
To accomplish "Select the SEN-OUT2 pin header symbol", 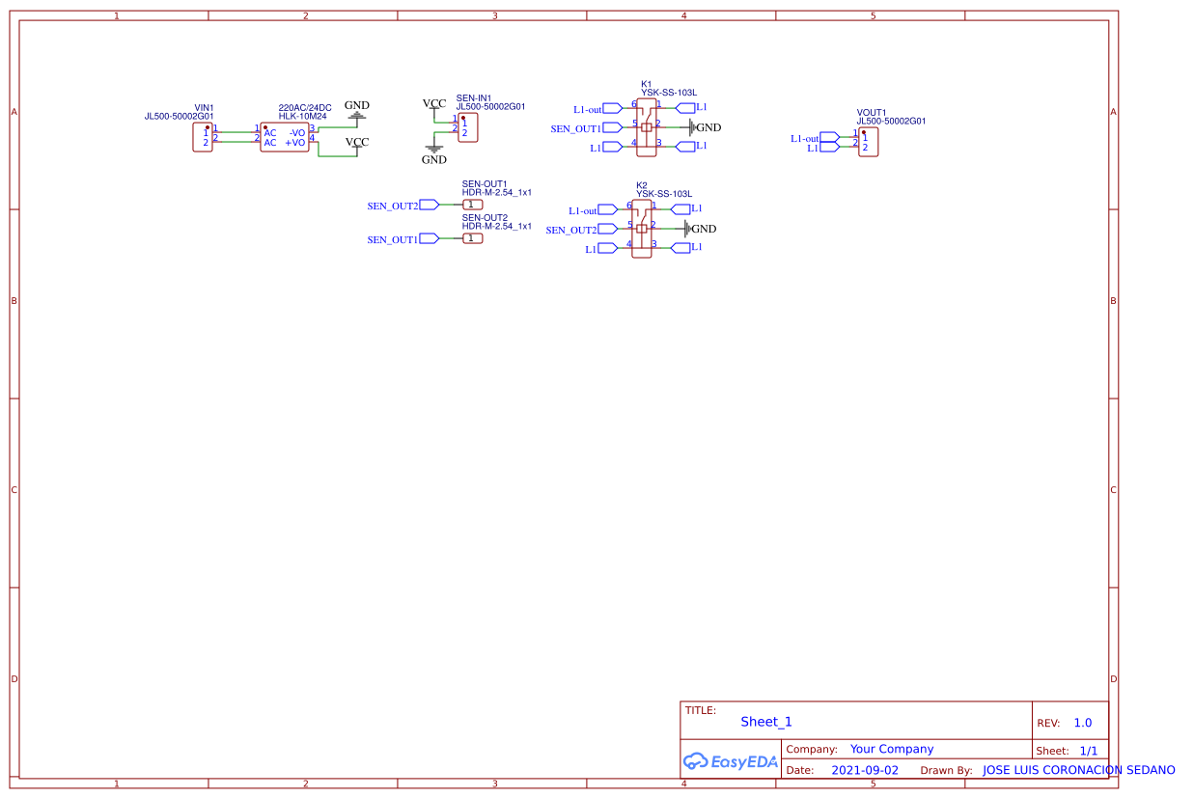I will point(472,237).
